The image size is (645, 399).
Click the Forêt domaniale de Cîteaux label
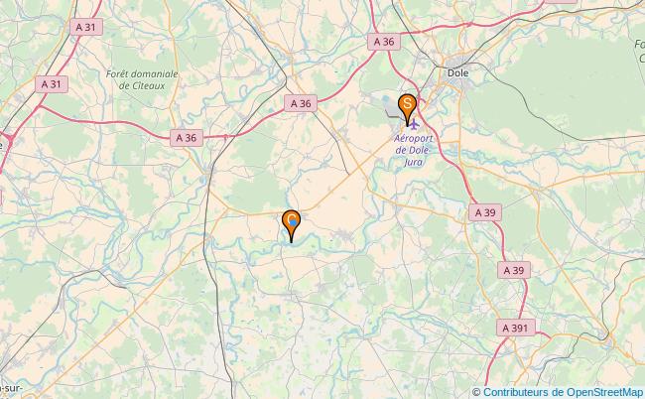pos(142,79)
